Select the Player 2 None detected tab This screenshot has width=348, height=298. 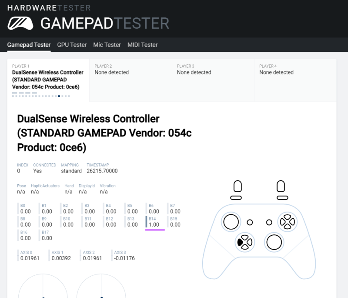tap(131, 80)
